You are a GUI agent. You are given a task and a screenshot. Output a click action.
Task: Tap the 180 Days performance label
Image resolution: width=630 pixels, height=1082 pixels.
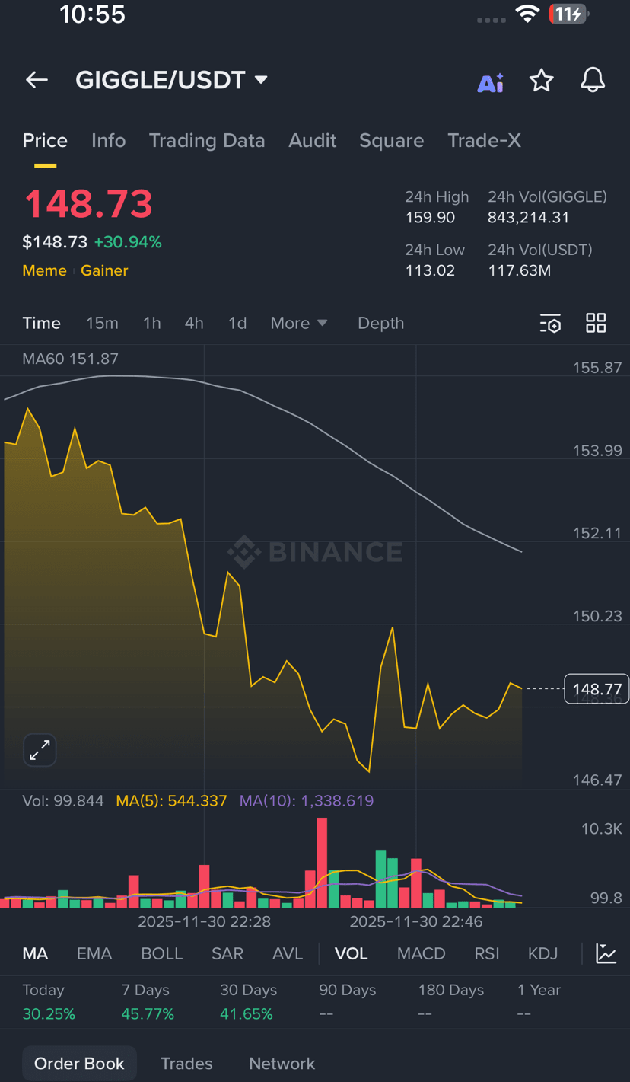tap(451, 991)
